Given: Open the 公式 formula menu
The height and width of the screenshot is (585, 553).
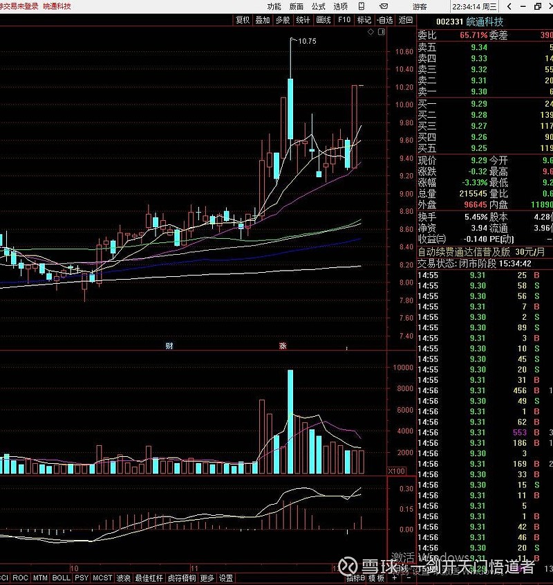Looking at the screenshot, I should click(x=318, y=6).
